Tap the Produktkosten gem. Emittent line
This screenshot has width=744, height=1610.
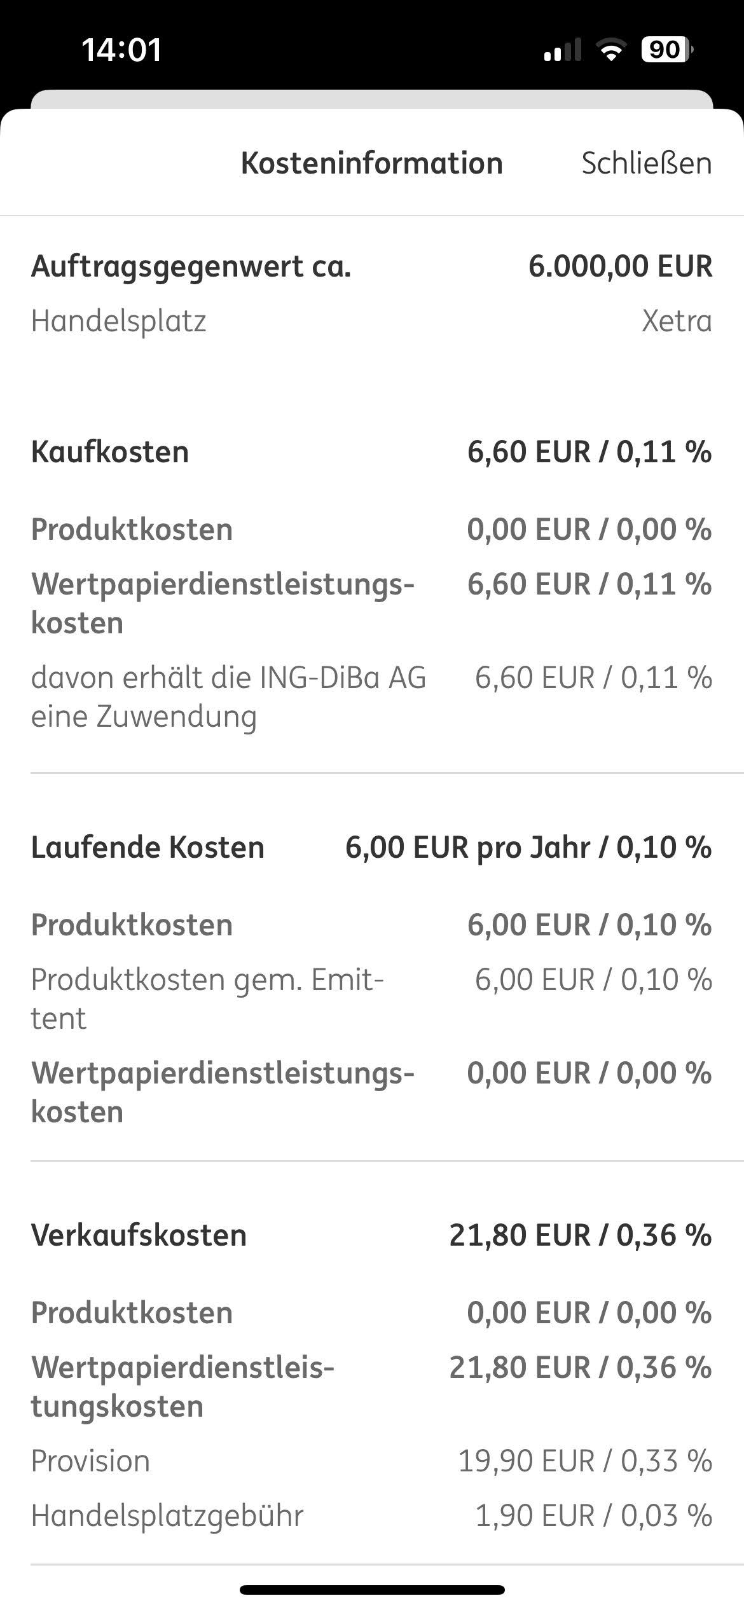tap(207, 999)
